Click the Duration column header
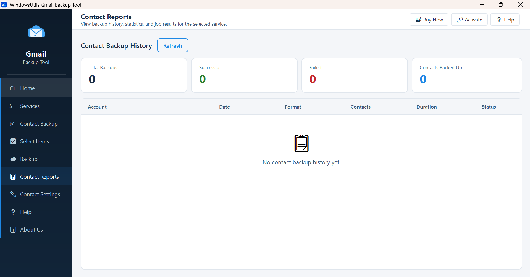 pyautogui.click(x=426, y=107)
